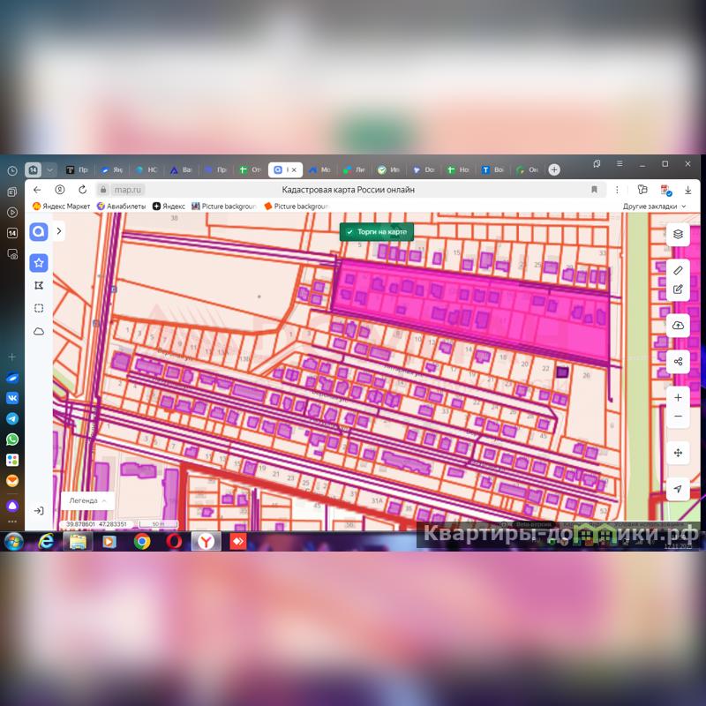Open 'Яндекс Маркет' bookmark
Image resolution: width=706 pixels, height=706 pixels.
point(62,206)
